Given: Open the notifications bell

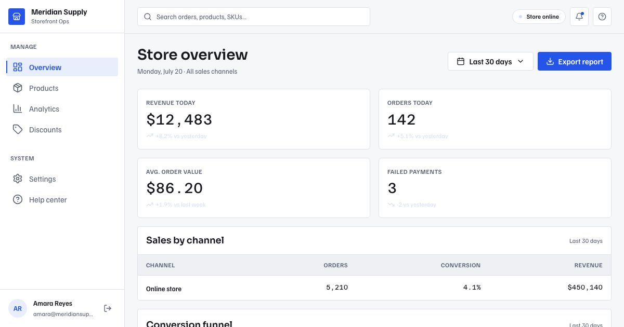Looking at the screenshot, I should pos(579,17).
